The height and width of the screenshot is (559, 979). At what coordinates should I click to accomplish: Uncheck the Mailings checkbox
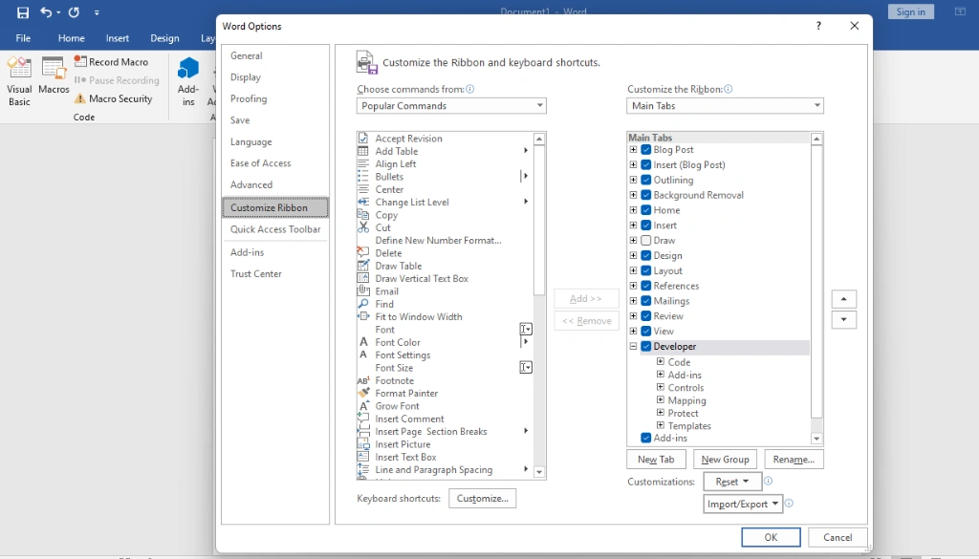(646, 301)
